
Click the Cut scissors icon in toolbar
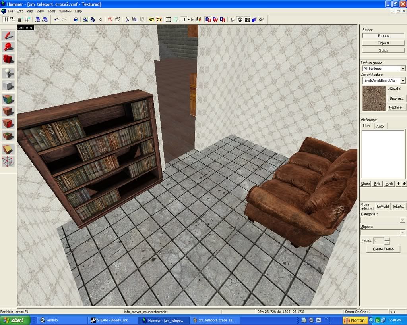(x=127, y=19)
